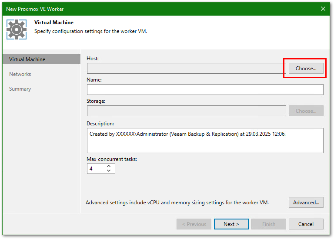Increase max concurrent tasks with up arrow
The image size is (334, 239).
pos(109,166)
